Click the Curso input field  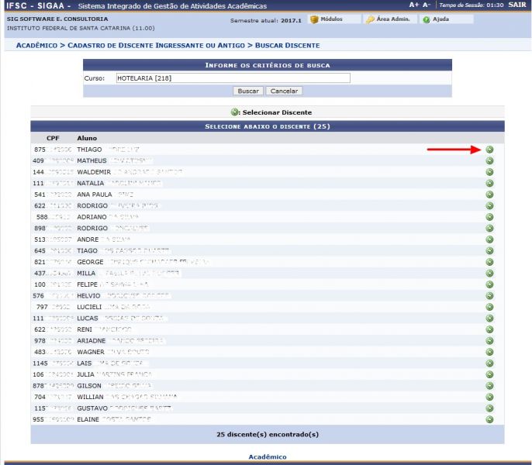click(232, 78)
